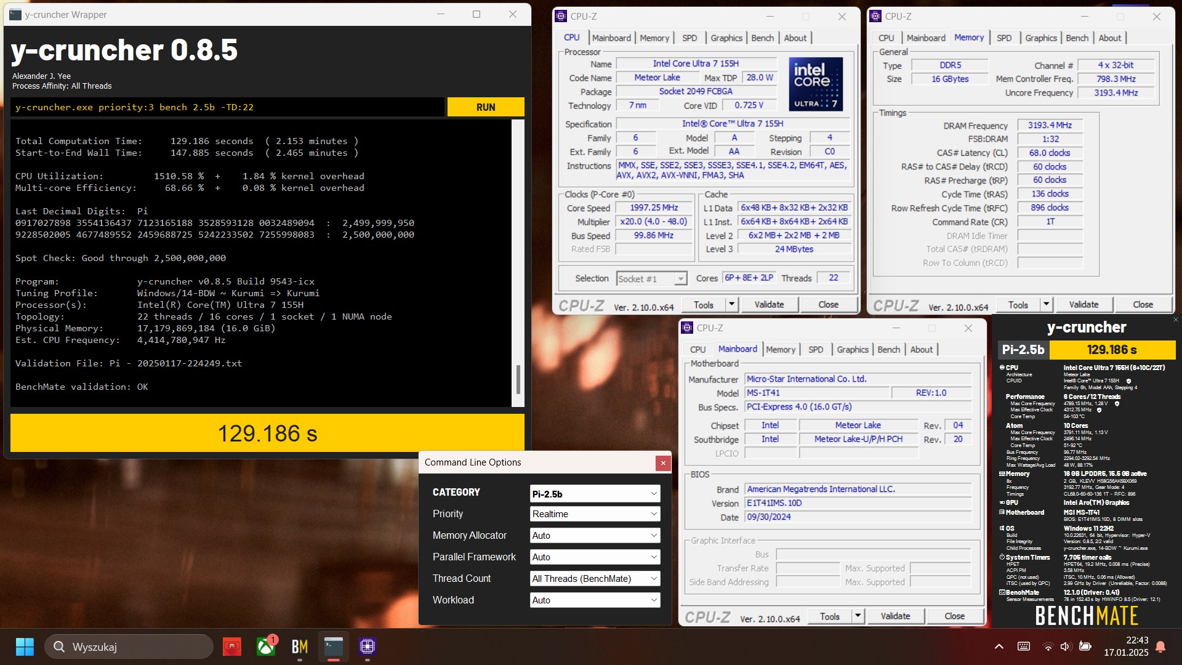1182x665 pixels.
Task: Open the Parallel Framework dropdown
Action: (595, 557)
